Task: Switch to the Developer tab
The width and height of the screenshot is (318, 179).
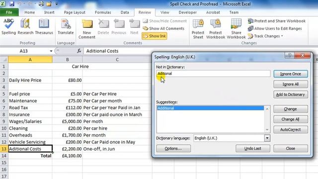Action: click(x=187, y=12)
